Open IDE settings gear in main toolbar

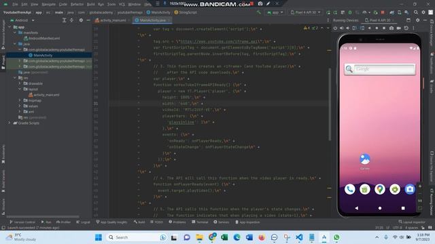[423, 12]
